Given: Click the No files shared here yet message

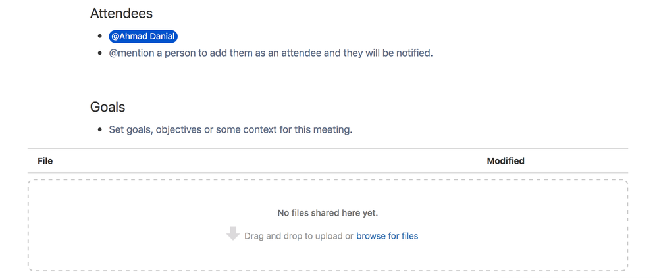Looking at the screenshot, I should (x=328, y=213).
